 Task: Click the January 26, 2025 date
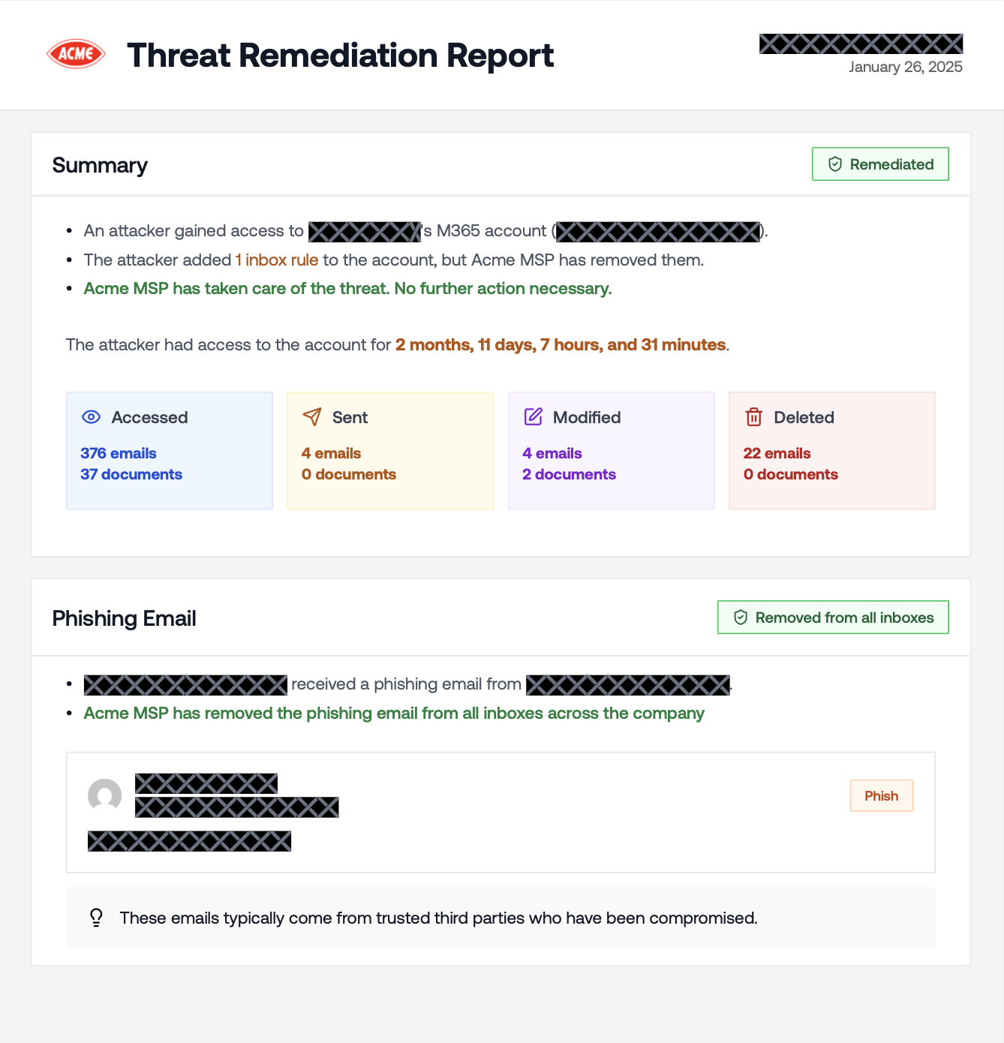[905, 67]
